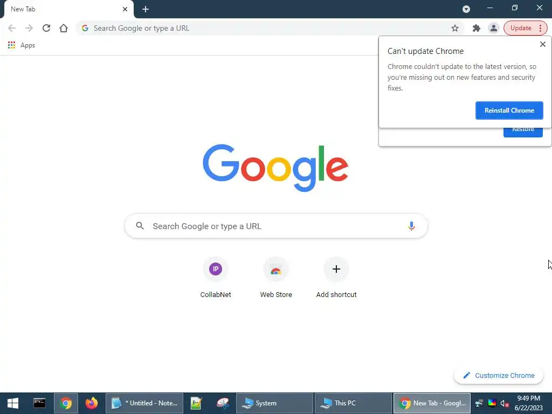The width and height of the screenshot is (552, 414).
Task: Open the Extensions puzzle icon
Action: [x=477, y=28]
